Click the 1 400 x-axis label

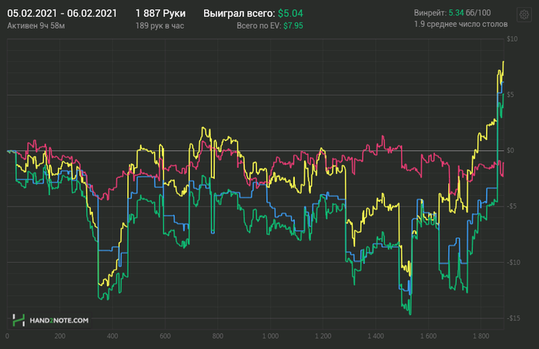pos(376,336)
